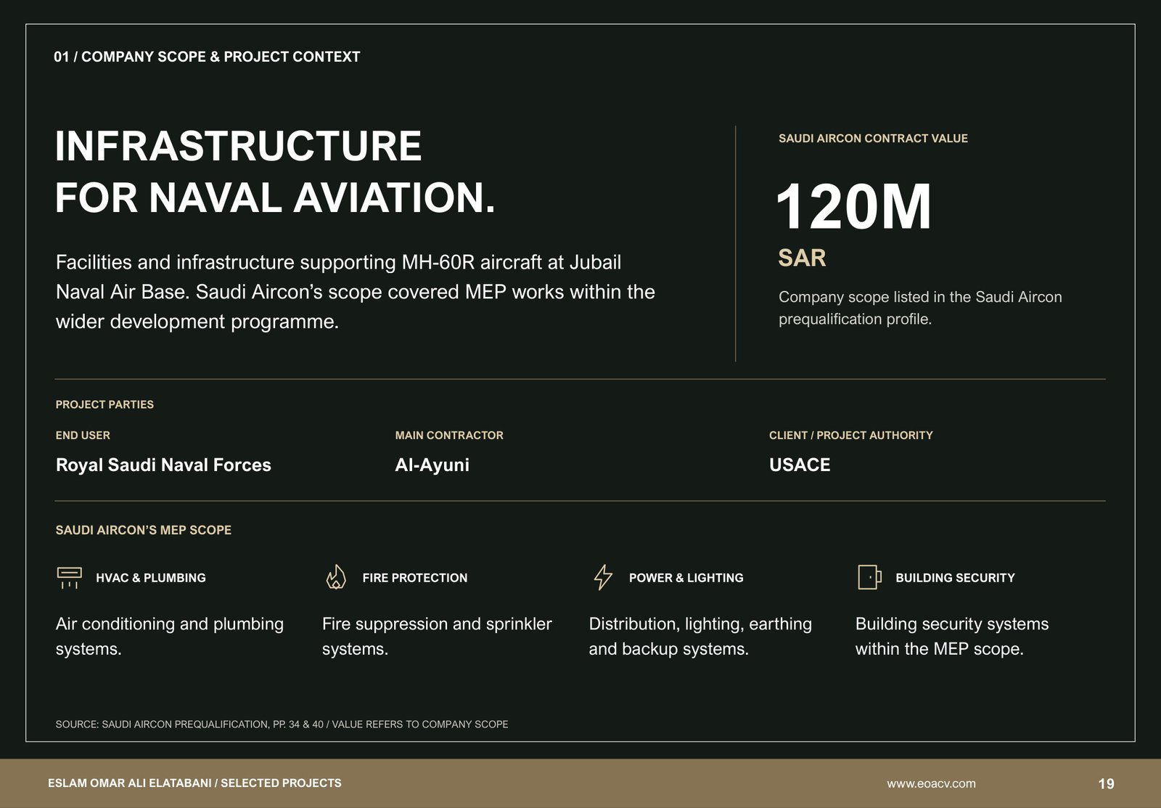Image resolution: width=1161 pixels, height=808 pixels.
Task: Click the Al-Ayuni main contractor name
Action: (x=432, y=465)
